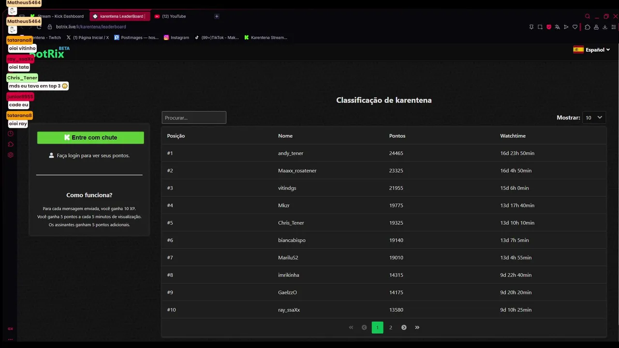Switch to Stream - Kick Dashboard tab
Screen dimensions: 619x348
(57, 16)
